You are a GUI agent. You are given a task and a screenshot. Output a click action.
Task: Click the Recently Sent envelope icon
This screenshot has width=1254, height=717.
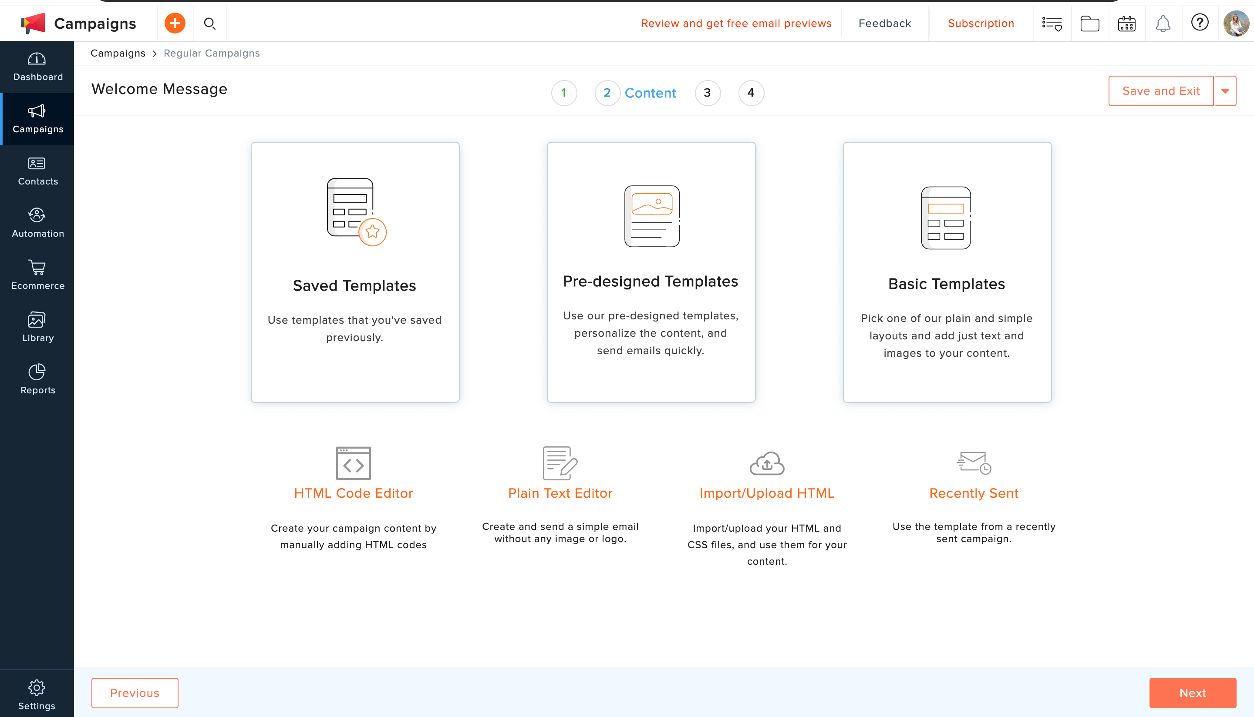tap(974, 463)
